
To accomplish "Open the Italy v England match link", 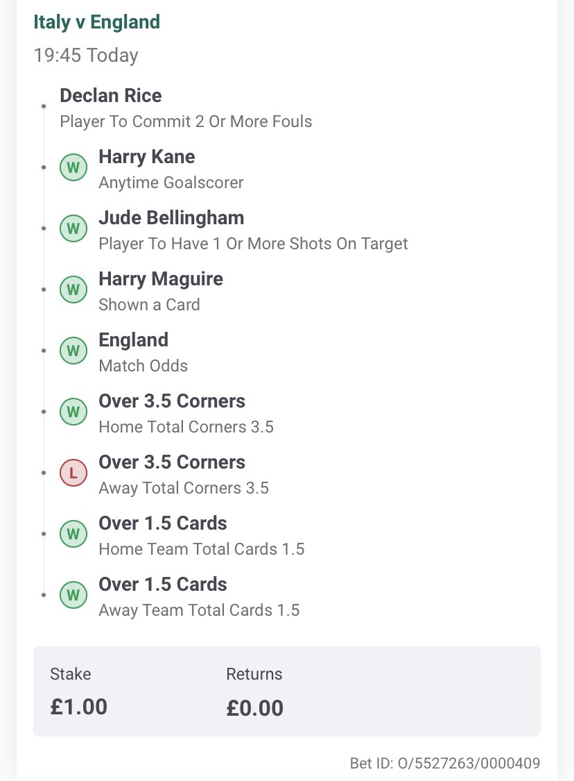I will 96,22.
